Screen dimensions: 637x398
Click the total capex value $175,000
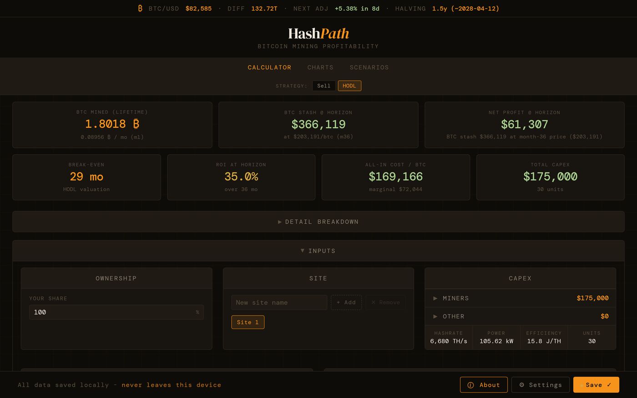550,176
